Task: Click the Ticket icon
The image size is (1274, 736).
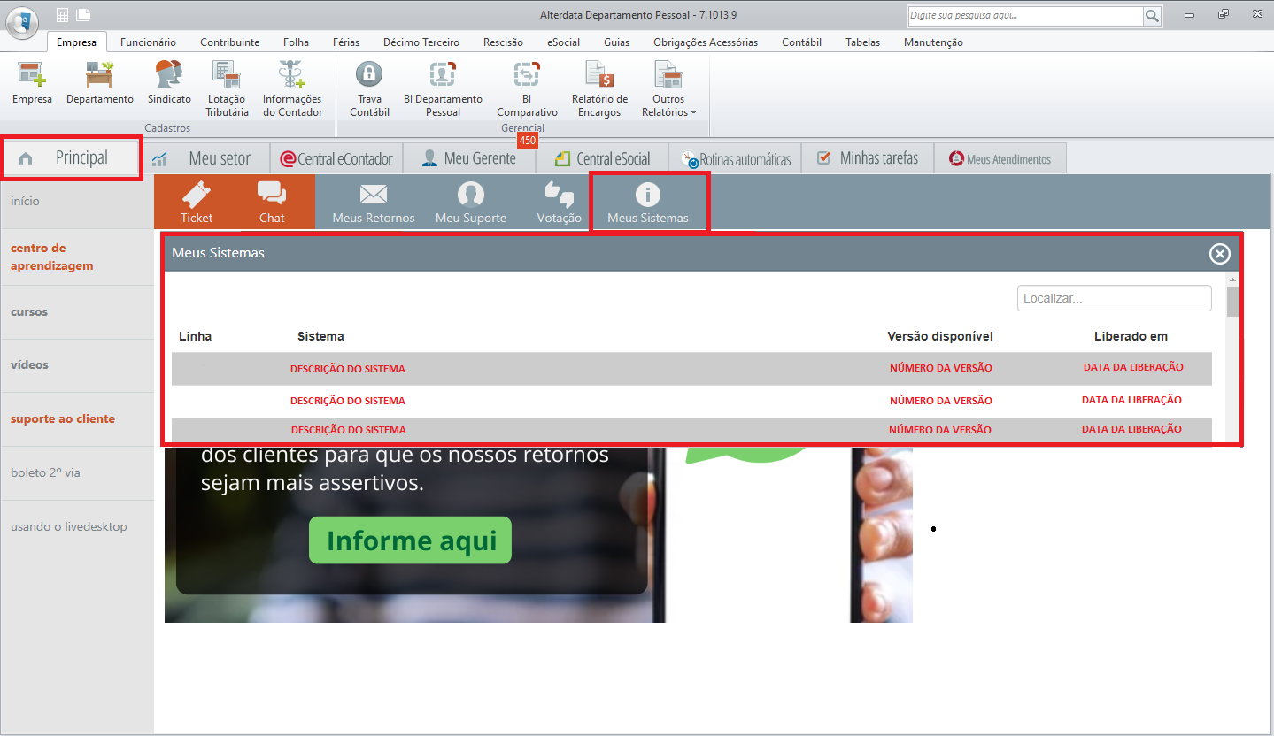Action: [197, 202]
